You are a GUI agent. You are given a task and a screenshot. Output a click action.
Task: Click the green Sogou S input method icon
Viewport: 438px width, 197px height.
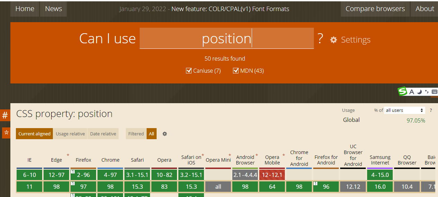tap(402, 91)
